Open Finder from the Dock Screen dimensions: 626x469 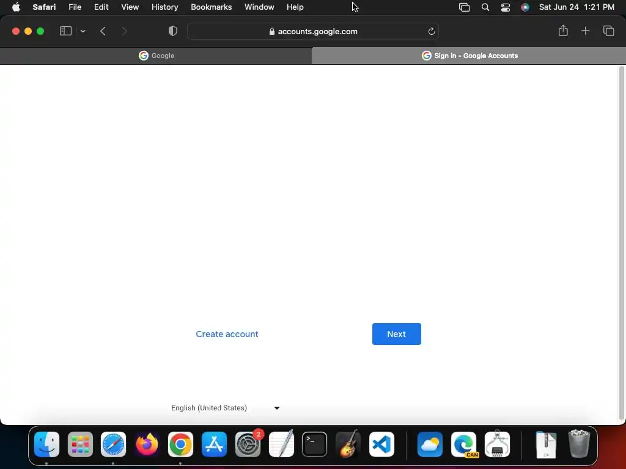46,444
